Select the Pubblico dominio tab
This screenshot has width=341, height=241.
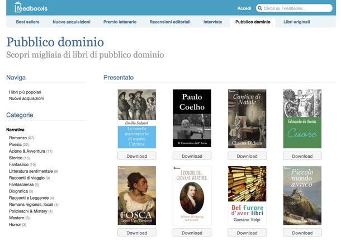click(253, 22)
